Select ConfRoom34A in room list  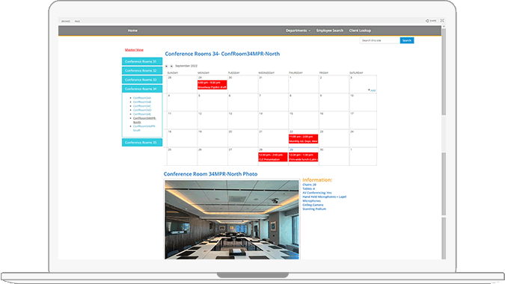tap(142, 98)
